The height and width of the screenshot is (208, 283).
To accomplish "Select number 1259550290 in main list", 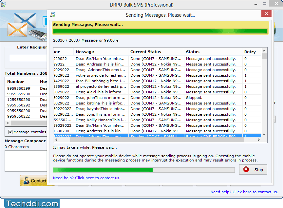I will pos(19,100).
